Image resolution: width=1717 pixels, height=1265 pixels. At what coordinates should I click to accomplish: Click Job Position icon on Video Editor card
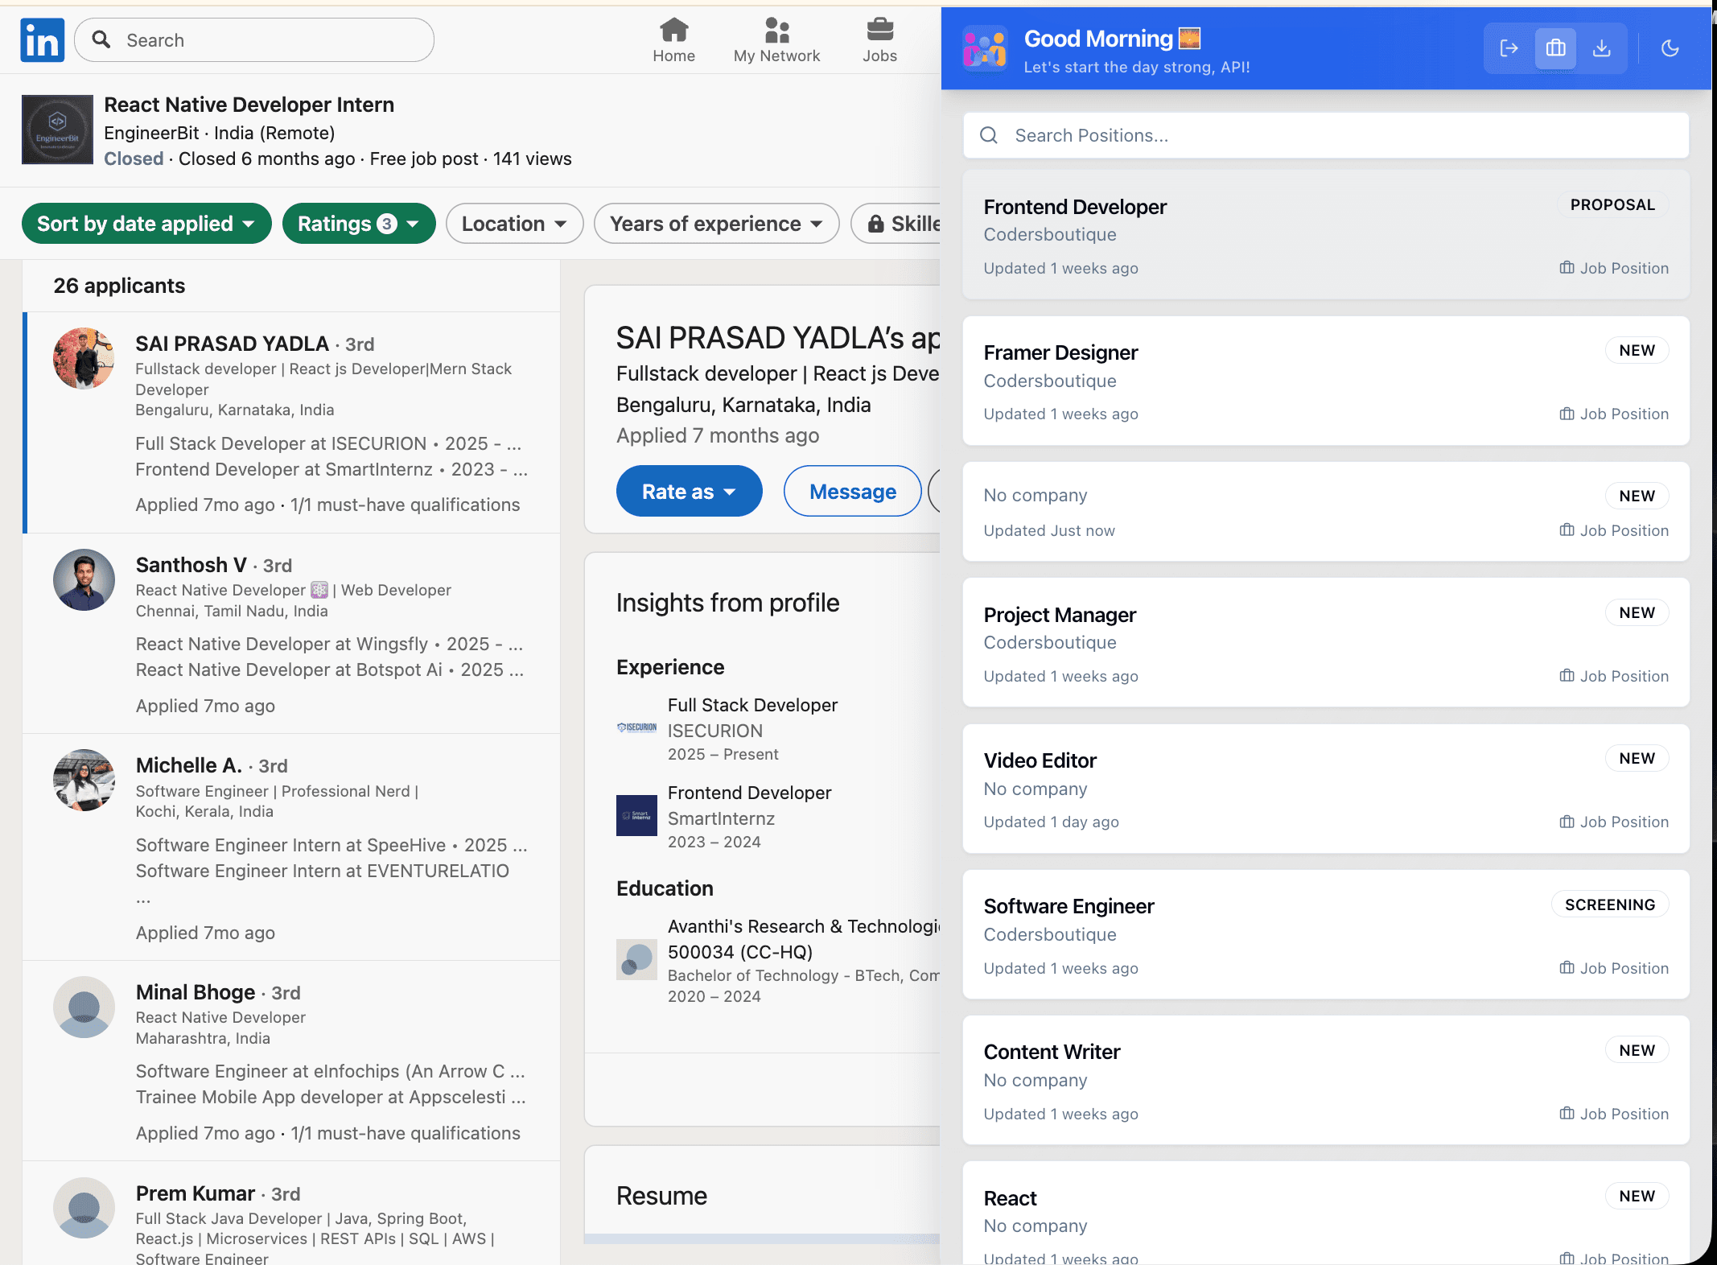pos(1567,822)
